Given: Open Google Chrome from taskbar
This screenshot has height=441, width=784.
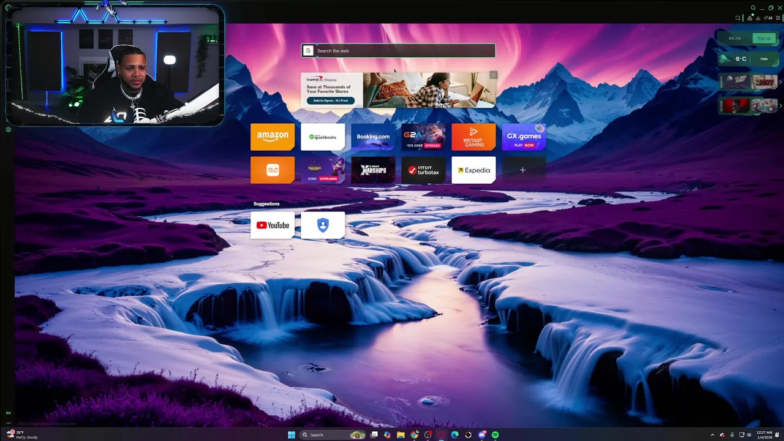Looking at the screenshot, I should click(x=415, y=435).
